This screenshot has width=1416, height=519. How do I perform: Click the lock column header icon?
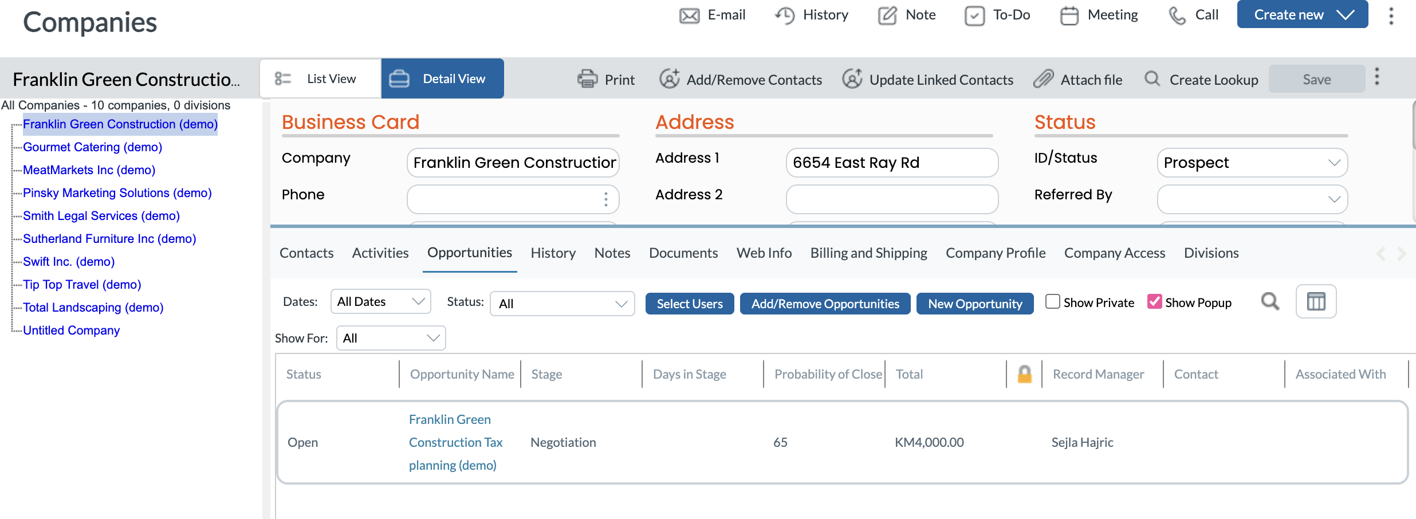click(1024, 374)
